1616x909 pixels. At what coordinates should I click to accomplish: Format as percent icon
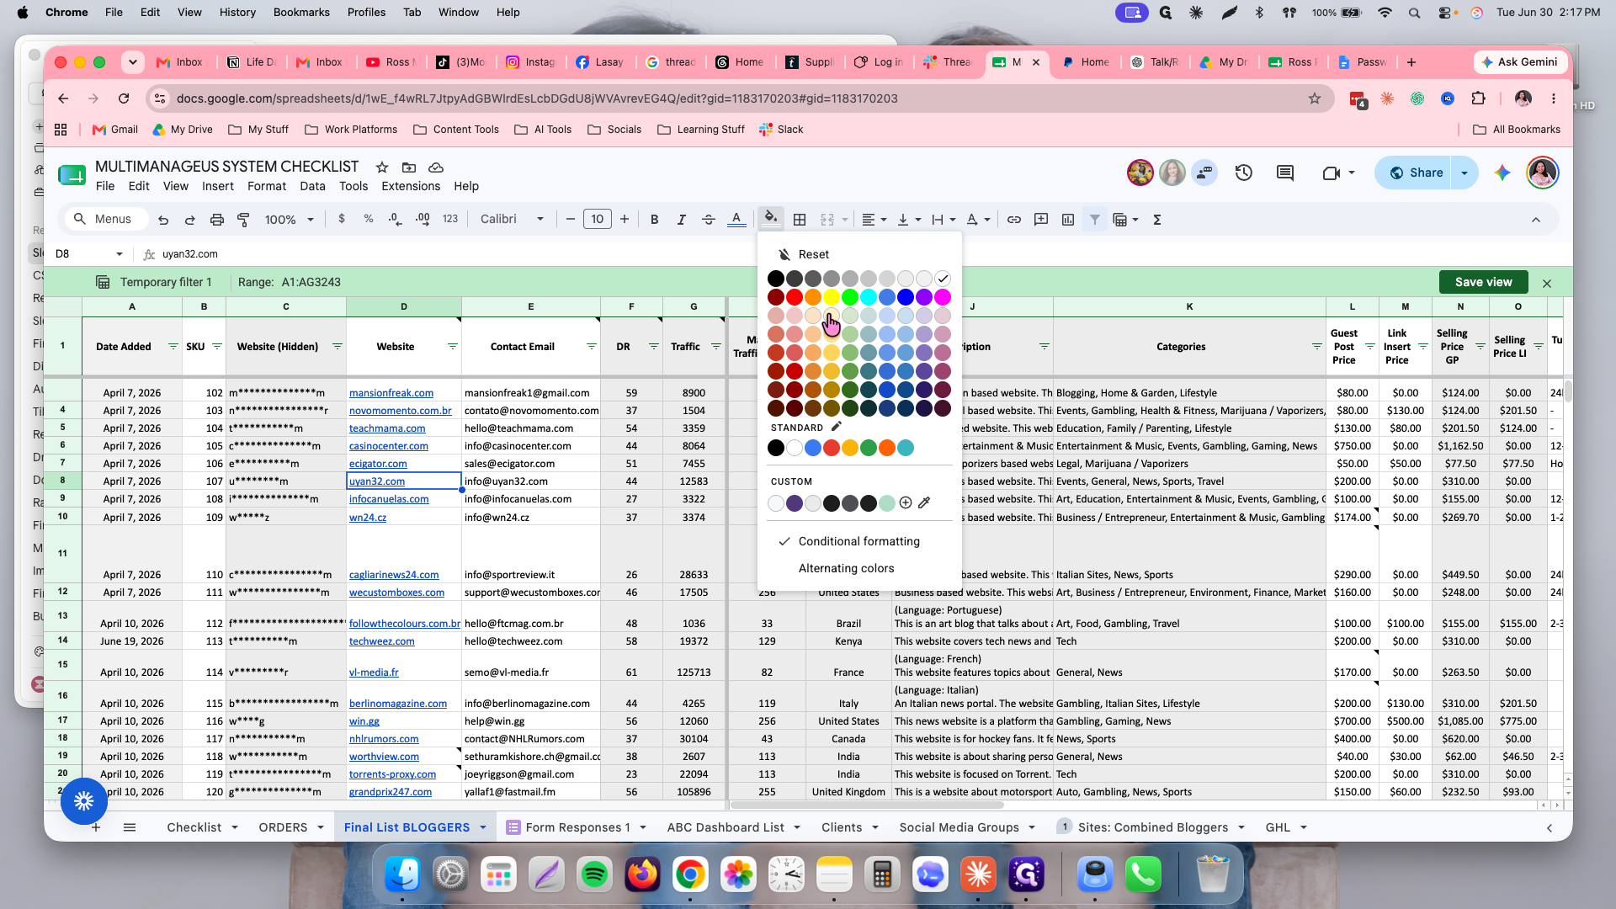[368, 219]
